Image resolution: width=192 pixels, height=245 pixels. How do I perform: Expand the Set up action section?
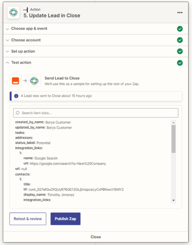pyautogui.click(x=96, y=52)
